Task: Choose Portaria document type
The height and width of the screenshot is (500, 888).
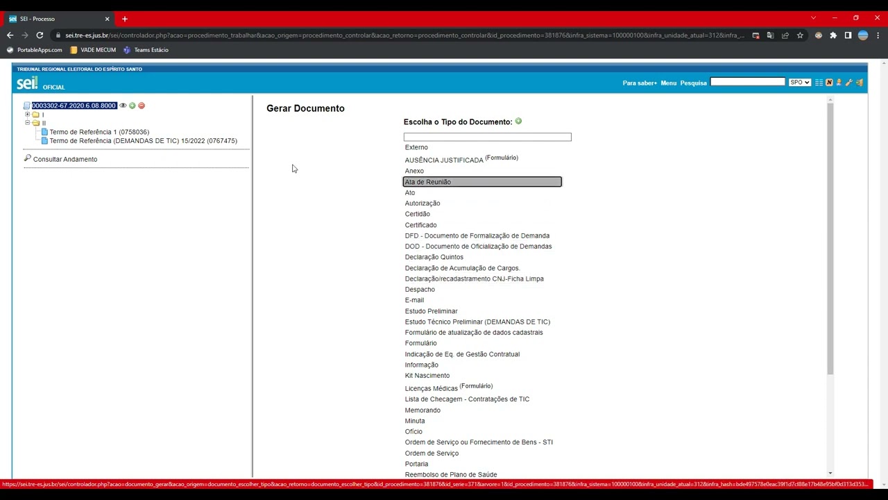Action: pos(416,464)
